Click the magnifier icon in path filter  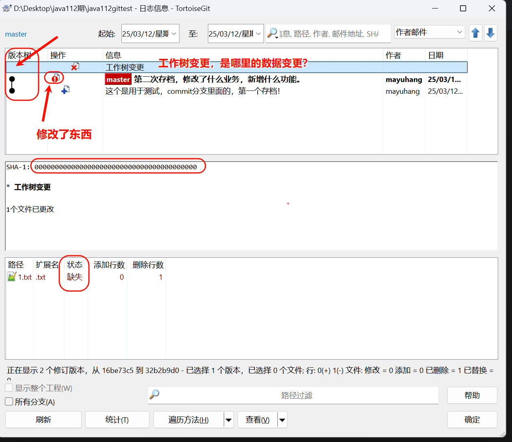click(x=155, y=395)
